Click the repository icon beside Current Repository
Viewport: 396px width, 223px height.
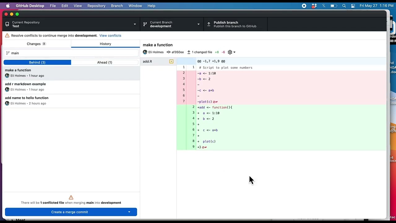[7, 24]
